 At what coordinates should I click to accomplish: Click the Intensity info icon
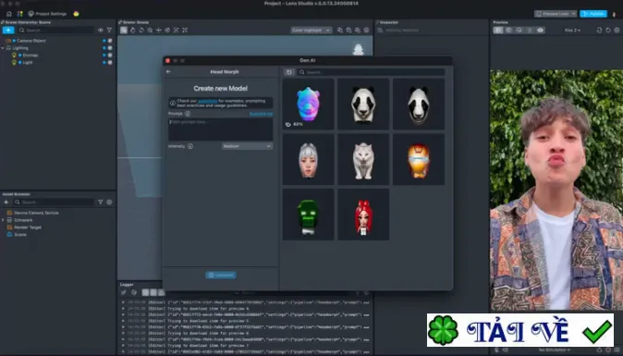190,146
